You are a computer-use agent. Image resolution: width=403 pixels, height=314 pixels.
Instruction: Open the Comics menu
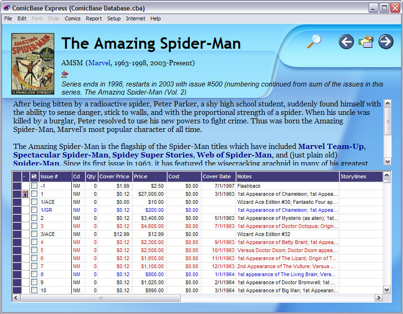click(72, 18)
